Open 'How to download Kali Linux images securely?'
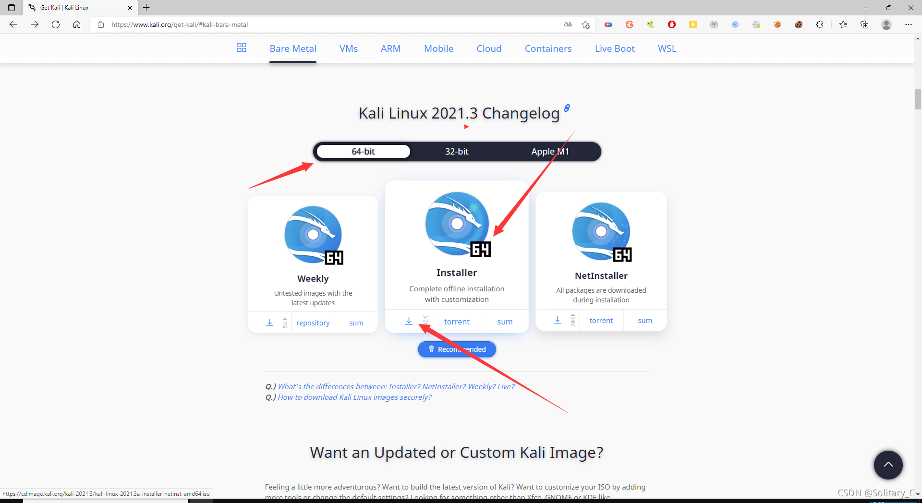The height and width of the screenshot is (503, 922). click(x=354, y=397)
